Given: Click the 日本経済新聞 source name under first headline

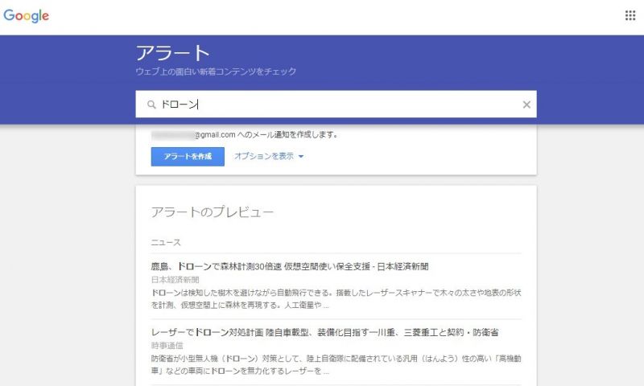Looking at the screenshot, I should pyautogui.click(x=175, y=280).
